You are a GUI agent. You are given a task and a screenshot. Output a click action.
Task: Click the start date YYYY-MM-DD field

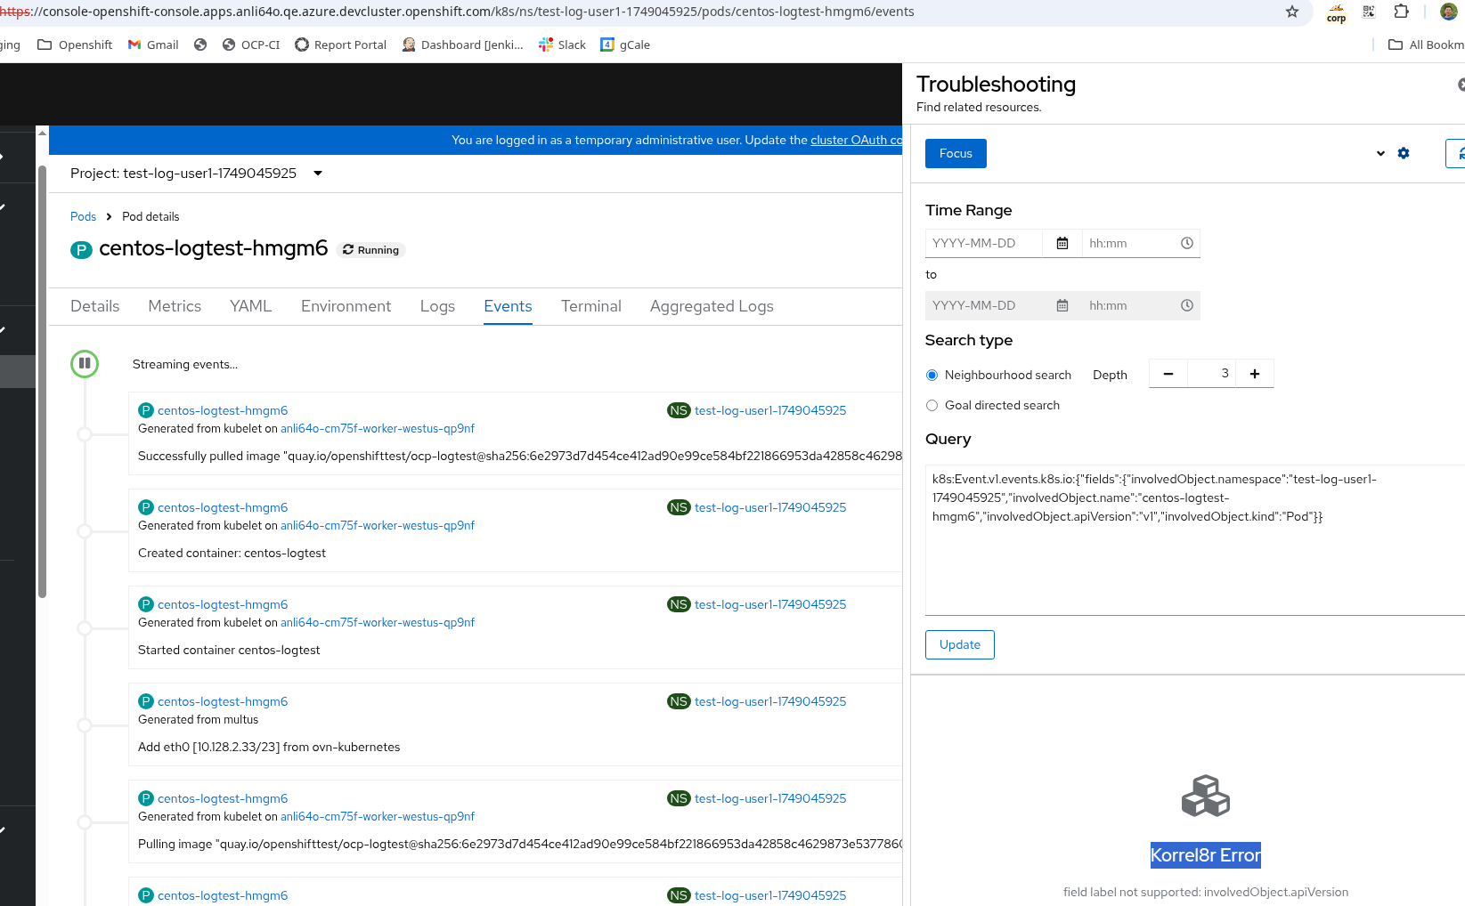[983, 243]
